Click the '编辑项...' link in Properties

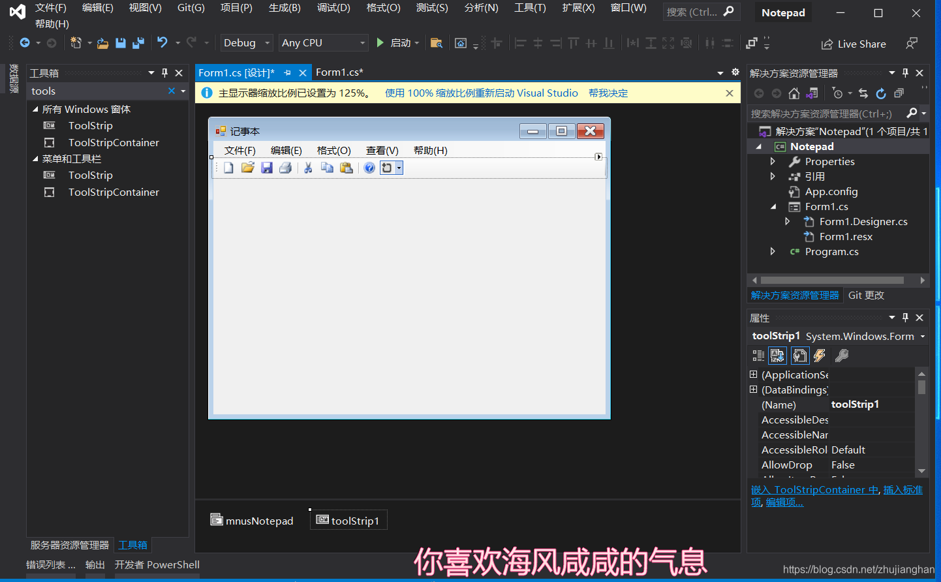point(784,502)
